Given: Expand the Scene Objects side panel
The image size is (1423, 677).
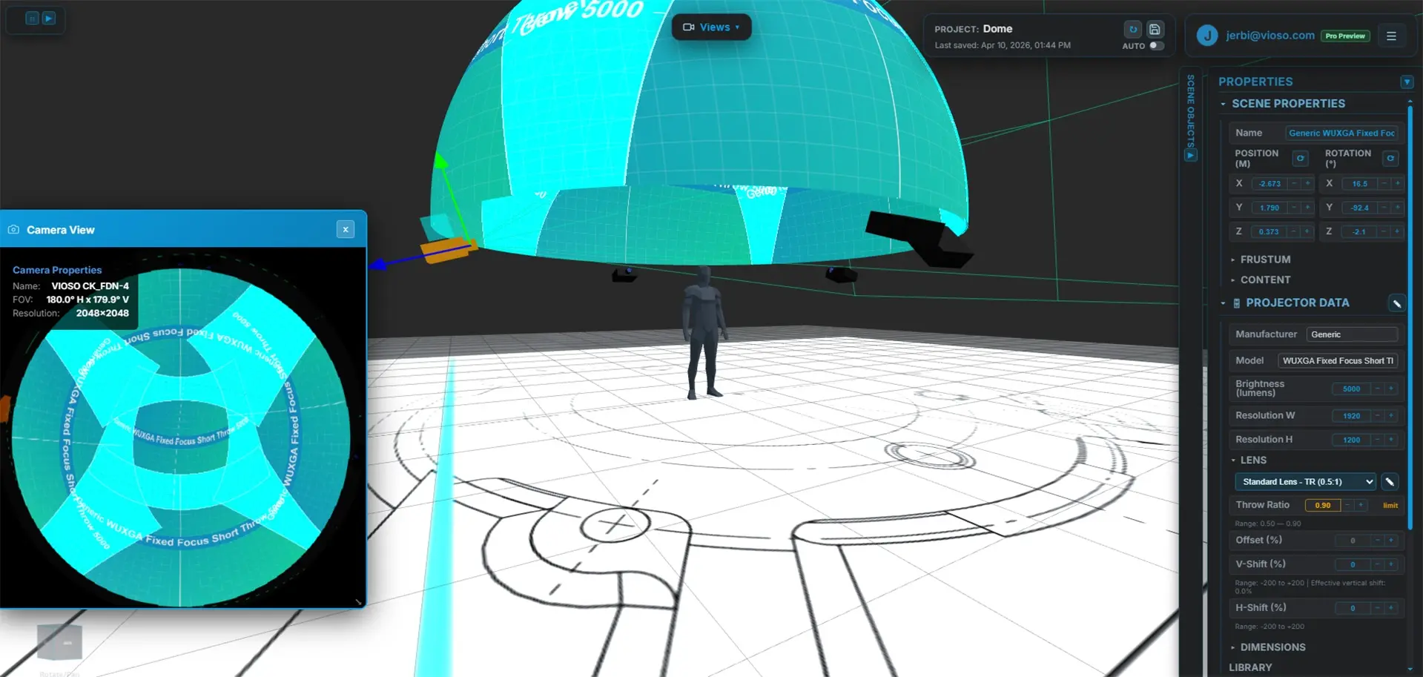Looking at the screenshot, I should pos(1190,156).
